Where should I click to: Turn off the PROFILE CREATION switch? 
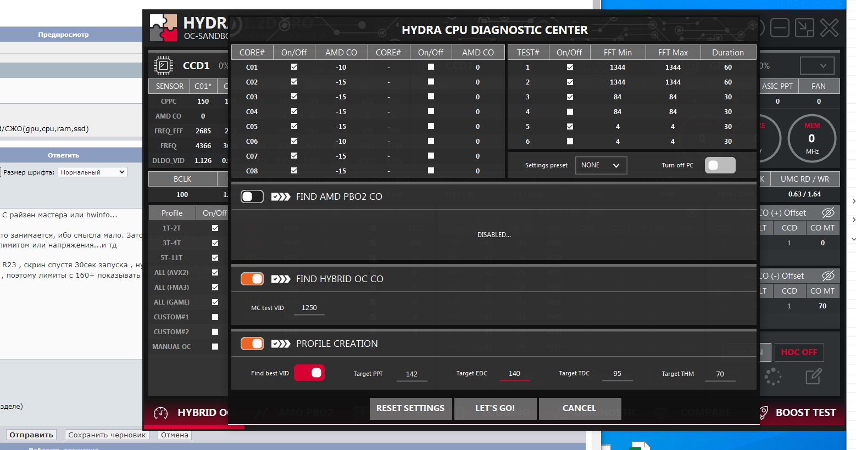[252, 344]
